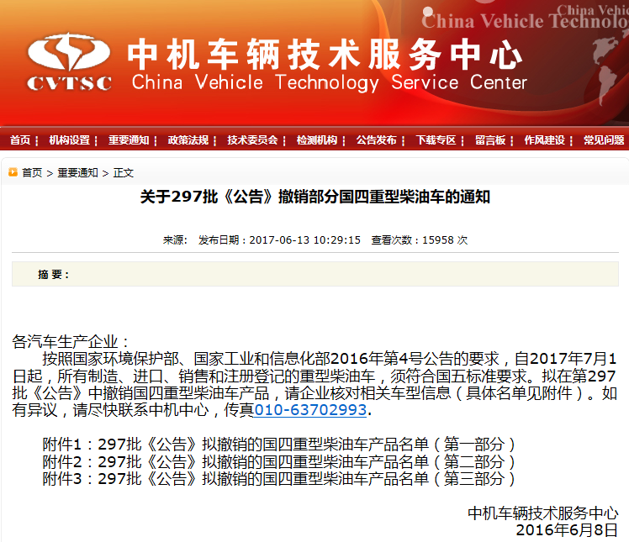Click the date 2016年6月8日
This screenshot has height=542, width=629.
(567, 530)
